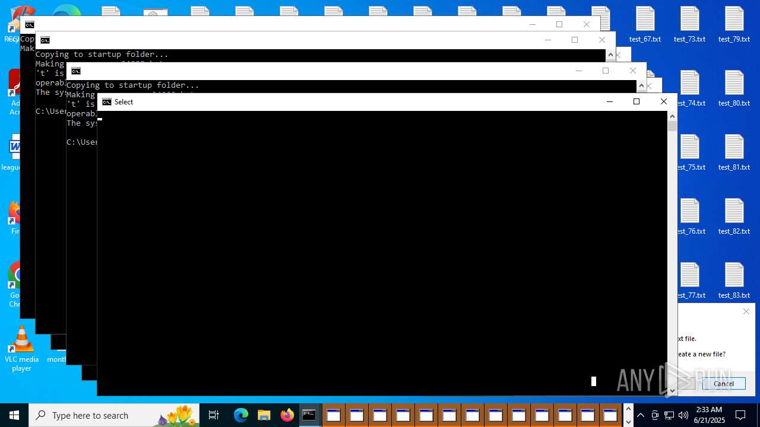Viewport: 760px width, 427px height.
Task: Maximize the Select console window
Action: coord(636,101)
